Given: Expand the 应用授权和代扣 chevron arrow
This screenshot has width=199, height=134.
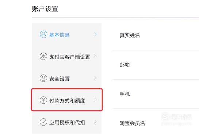Looking at the screenshot, I should (95, 122).
